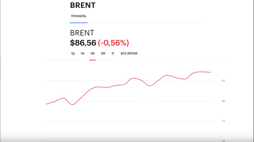This screenshot has width=254, height=142.
Task: Click the chart line's rightmost end point
Action: [x=210, y=72]
